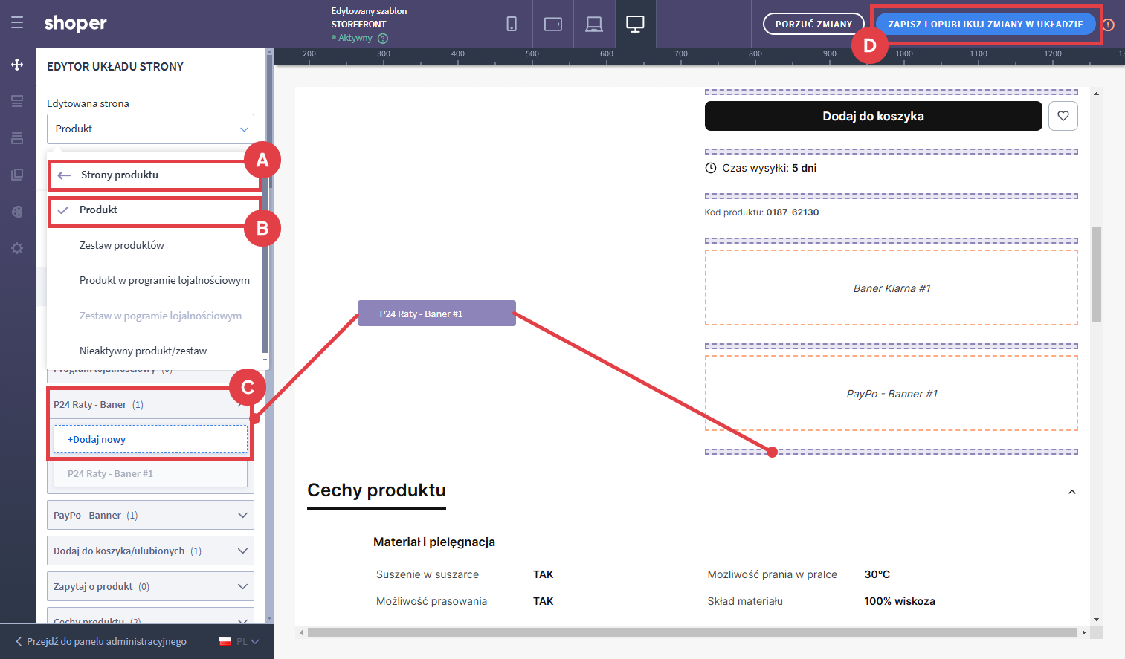Click the Porzuć zmiany button

(813, 24)
